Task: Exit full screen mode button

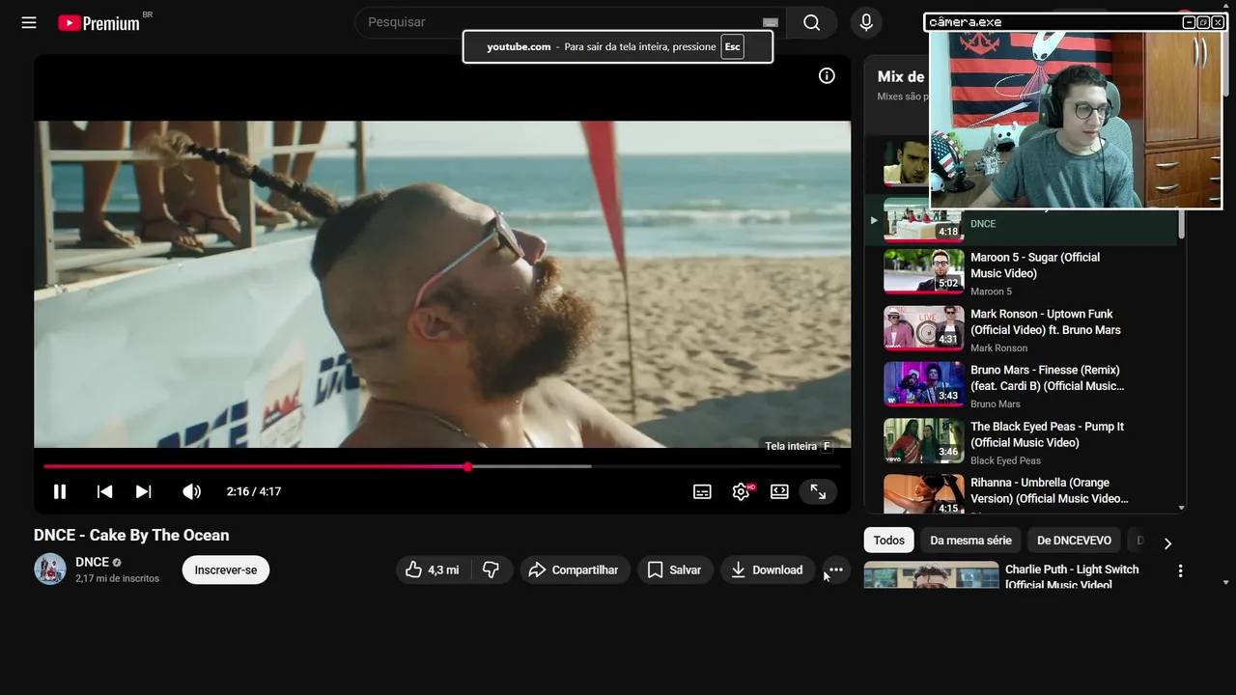Action: [x=818, y=491]
